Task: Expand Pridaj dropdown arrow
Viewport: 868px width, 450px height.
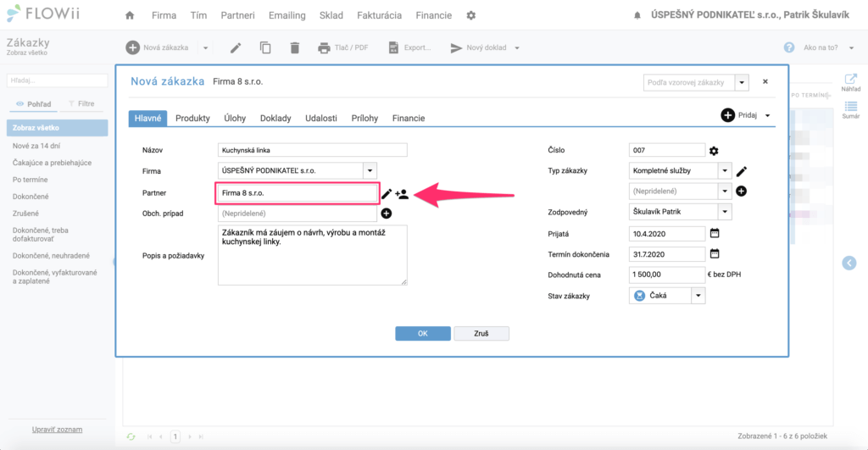Action: [767, 116]
